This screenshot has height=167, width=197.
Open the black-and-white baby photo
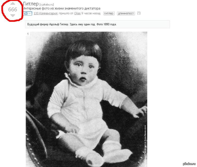click(x=86, y=99)
